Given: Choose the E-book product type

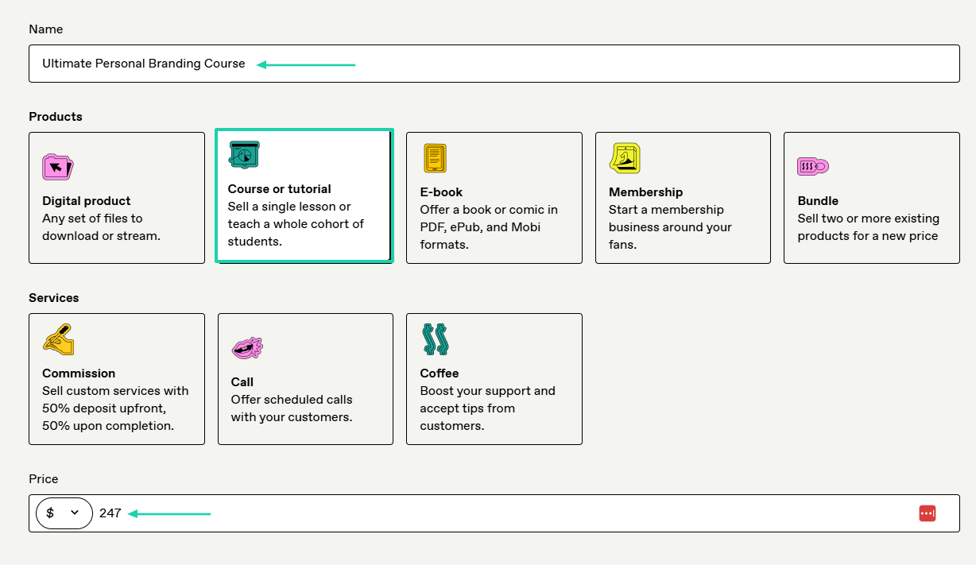Looking at the screenshot, I should [x=494, y=198].
